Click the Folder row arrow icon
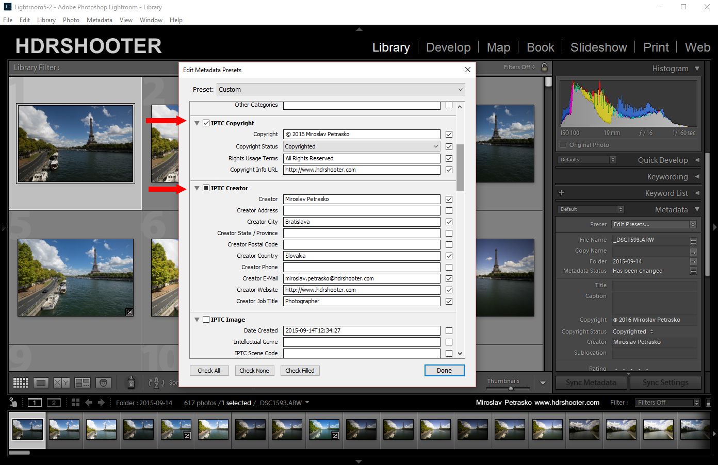The image size is (718, 465). (693, 261)
